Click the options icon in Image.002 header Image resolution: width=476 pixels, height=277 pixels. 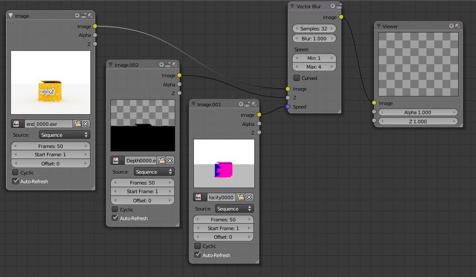point(168,64)
